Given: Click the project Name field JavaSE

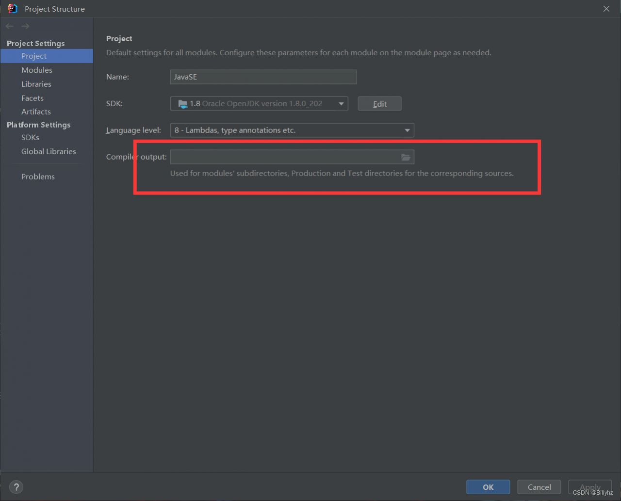Looking at the screenshot, I should pyautogui.click(x=263, y=77).
